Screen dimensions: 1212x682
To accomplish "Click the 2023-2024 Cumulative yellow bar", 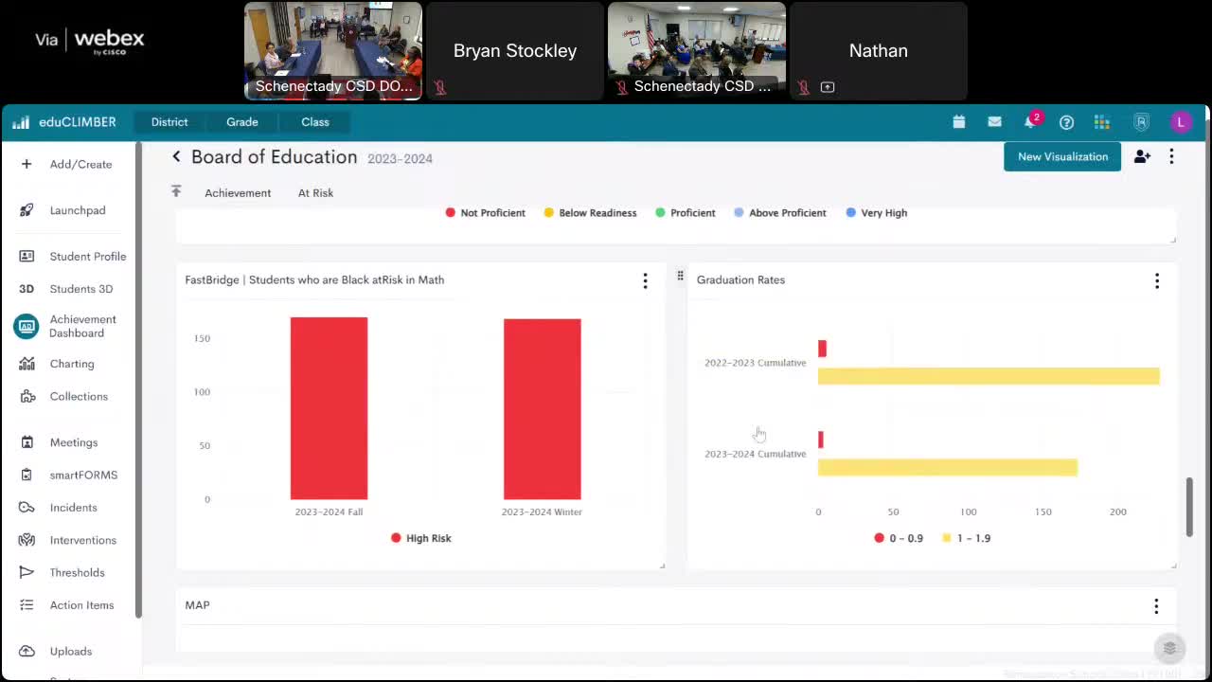I will pos(948,467).
